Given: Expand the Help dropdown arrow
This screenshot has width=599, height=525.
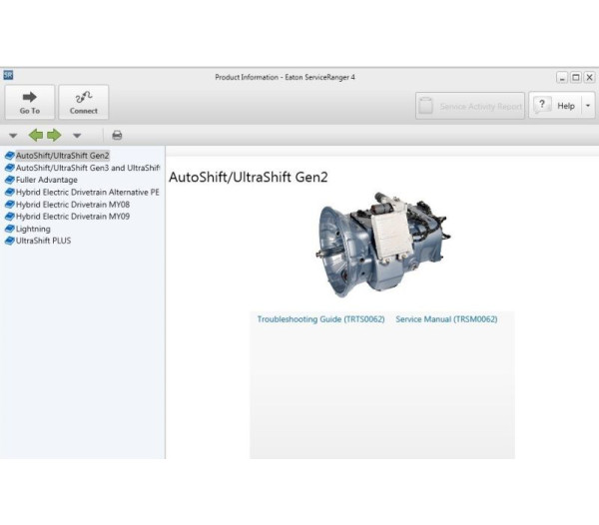Looking at the screenshot, I should (x=588, y=106).
